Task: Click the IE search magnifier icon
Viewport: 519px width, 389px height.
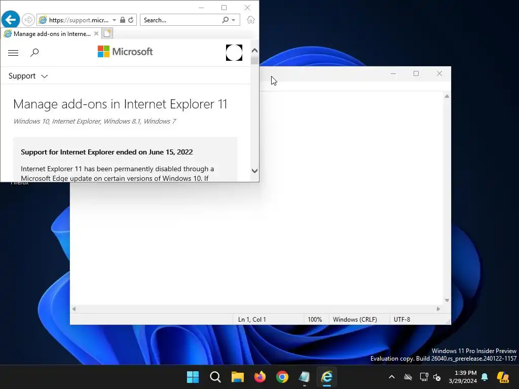Action: coord(226,20)
